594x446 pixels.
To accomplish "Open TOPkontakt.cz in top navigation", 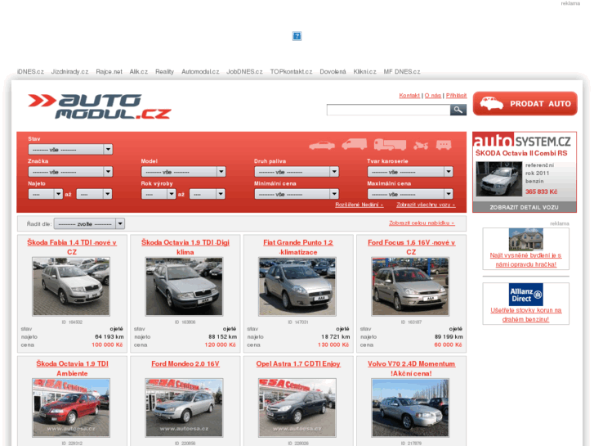I will 291,71.
